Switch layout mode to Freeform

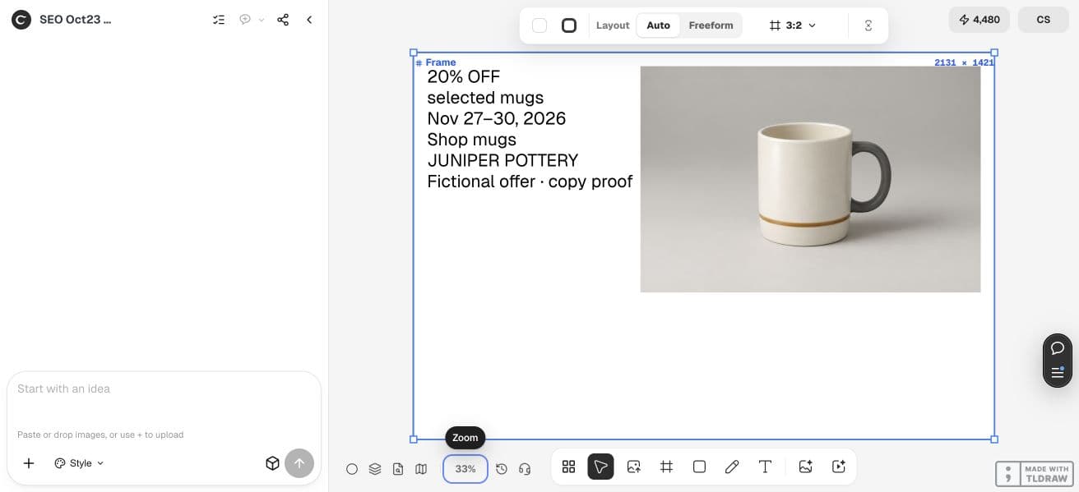coord(711,25)
